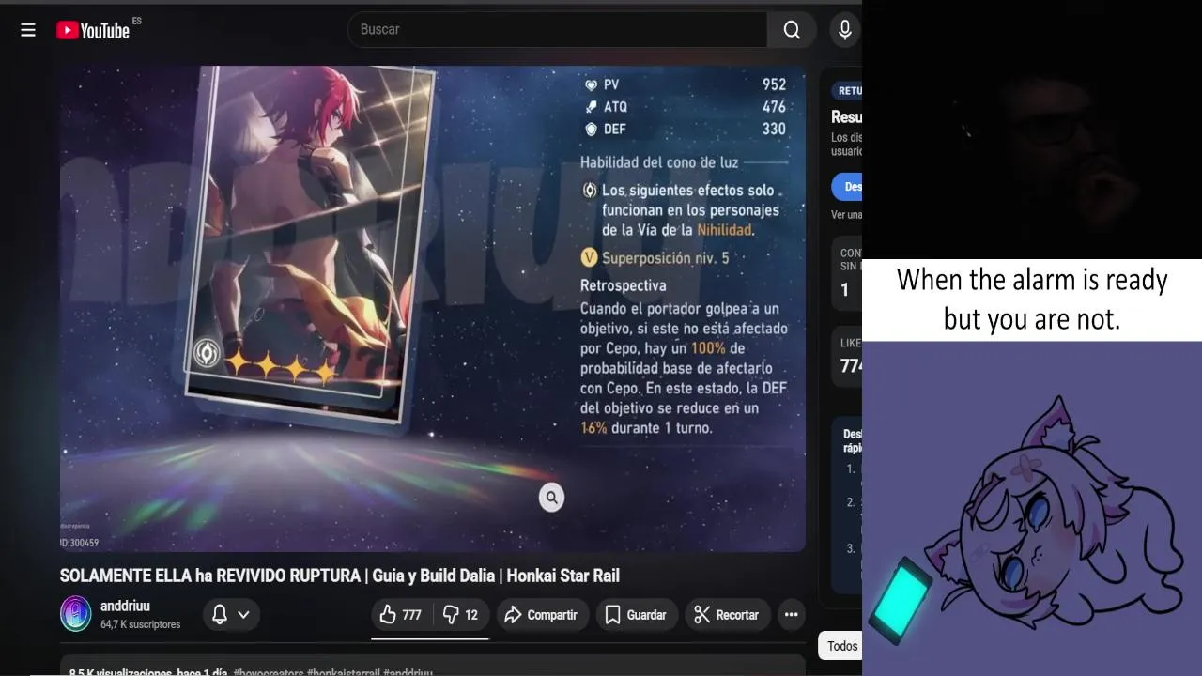Dislike the video with 12 thumbs-down
Screen dimensions: 1202x676
pyautogui.click(x=460, y=615)
